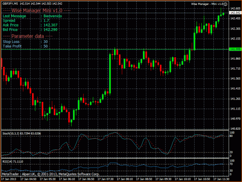242x182 pixels.
Task: Click the Stochastic 80 level label
Action: 231,136
